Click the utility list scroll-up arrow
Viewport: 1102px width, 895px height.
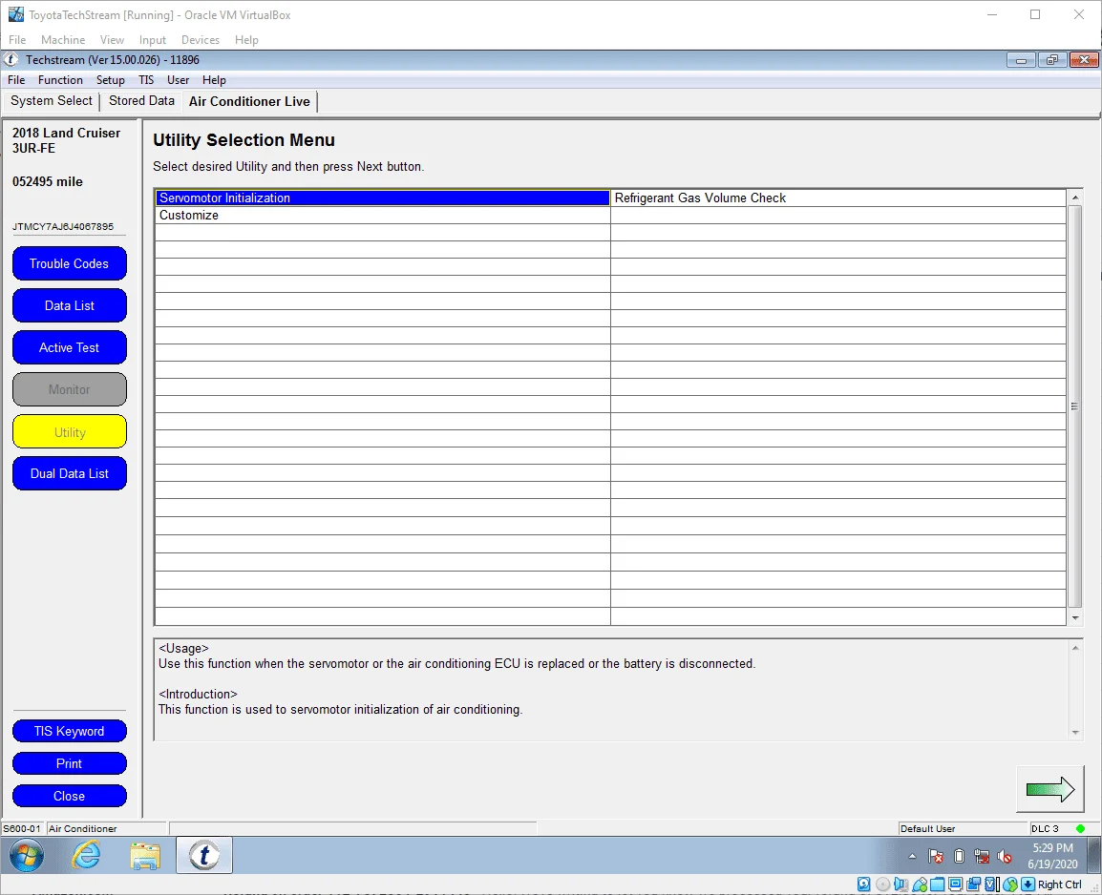pyautogui.click(x=1074, y=198)
